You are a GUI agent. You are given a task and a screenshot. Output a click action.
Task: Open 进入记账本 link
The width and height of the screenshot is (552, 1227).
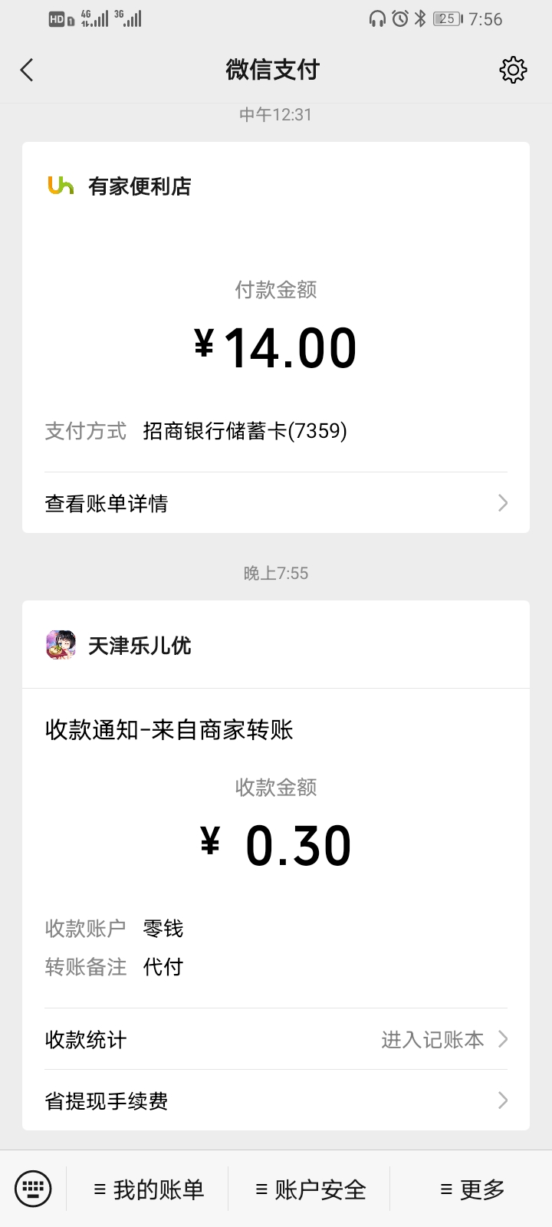click(432, 1039)
